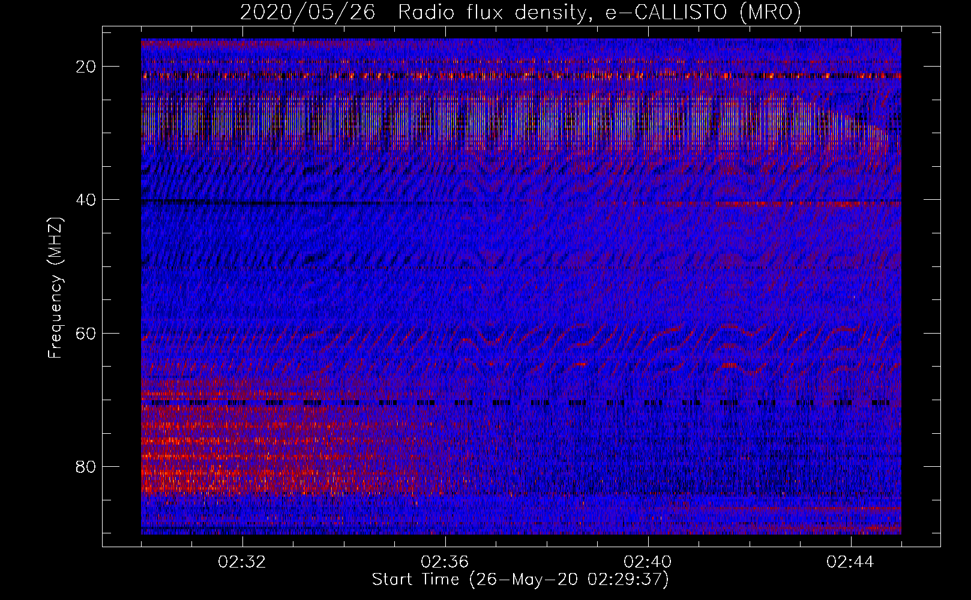971x600 pixels.
Task: Click the 20 MHz frequency tick label
Action: (x=86, y=66)
